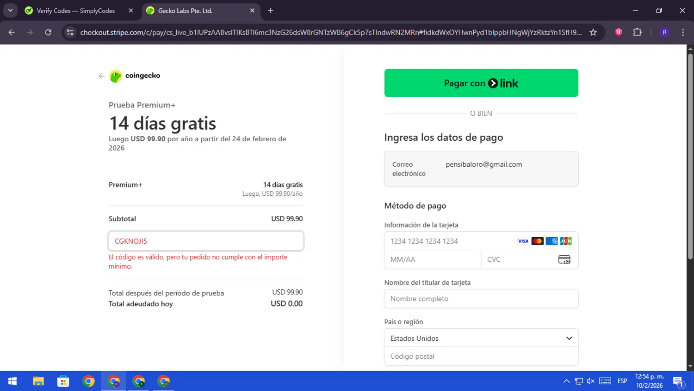
Task: Bookmark this page with the star
Action: [593, 32]
